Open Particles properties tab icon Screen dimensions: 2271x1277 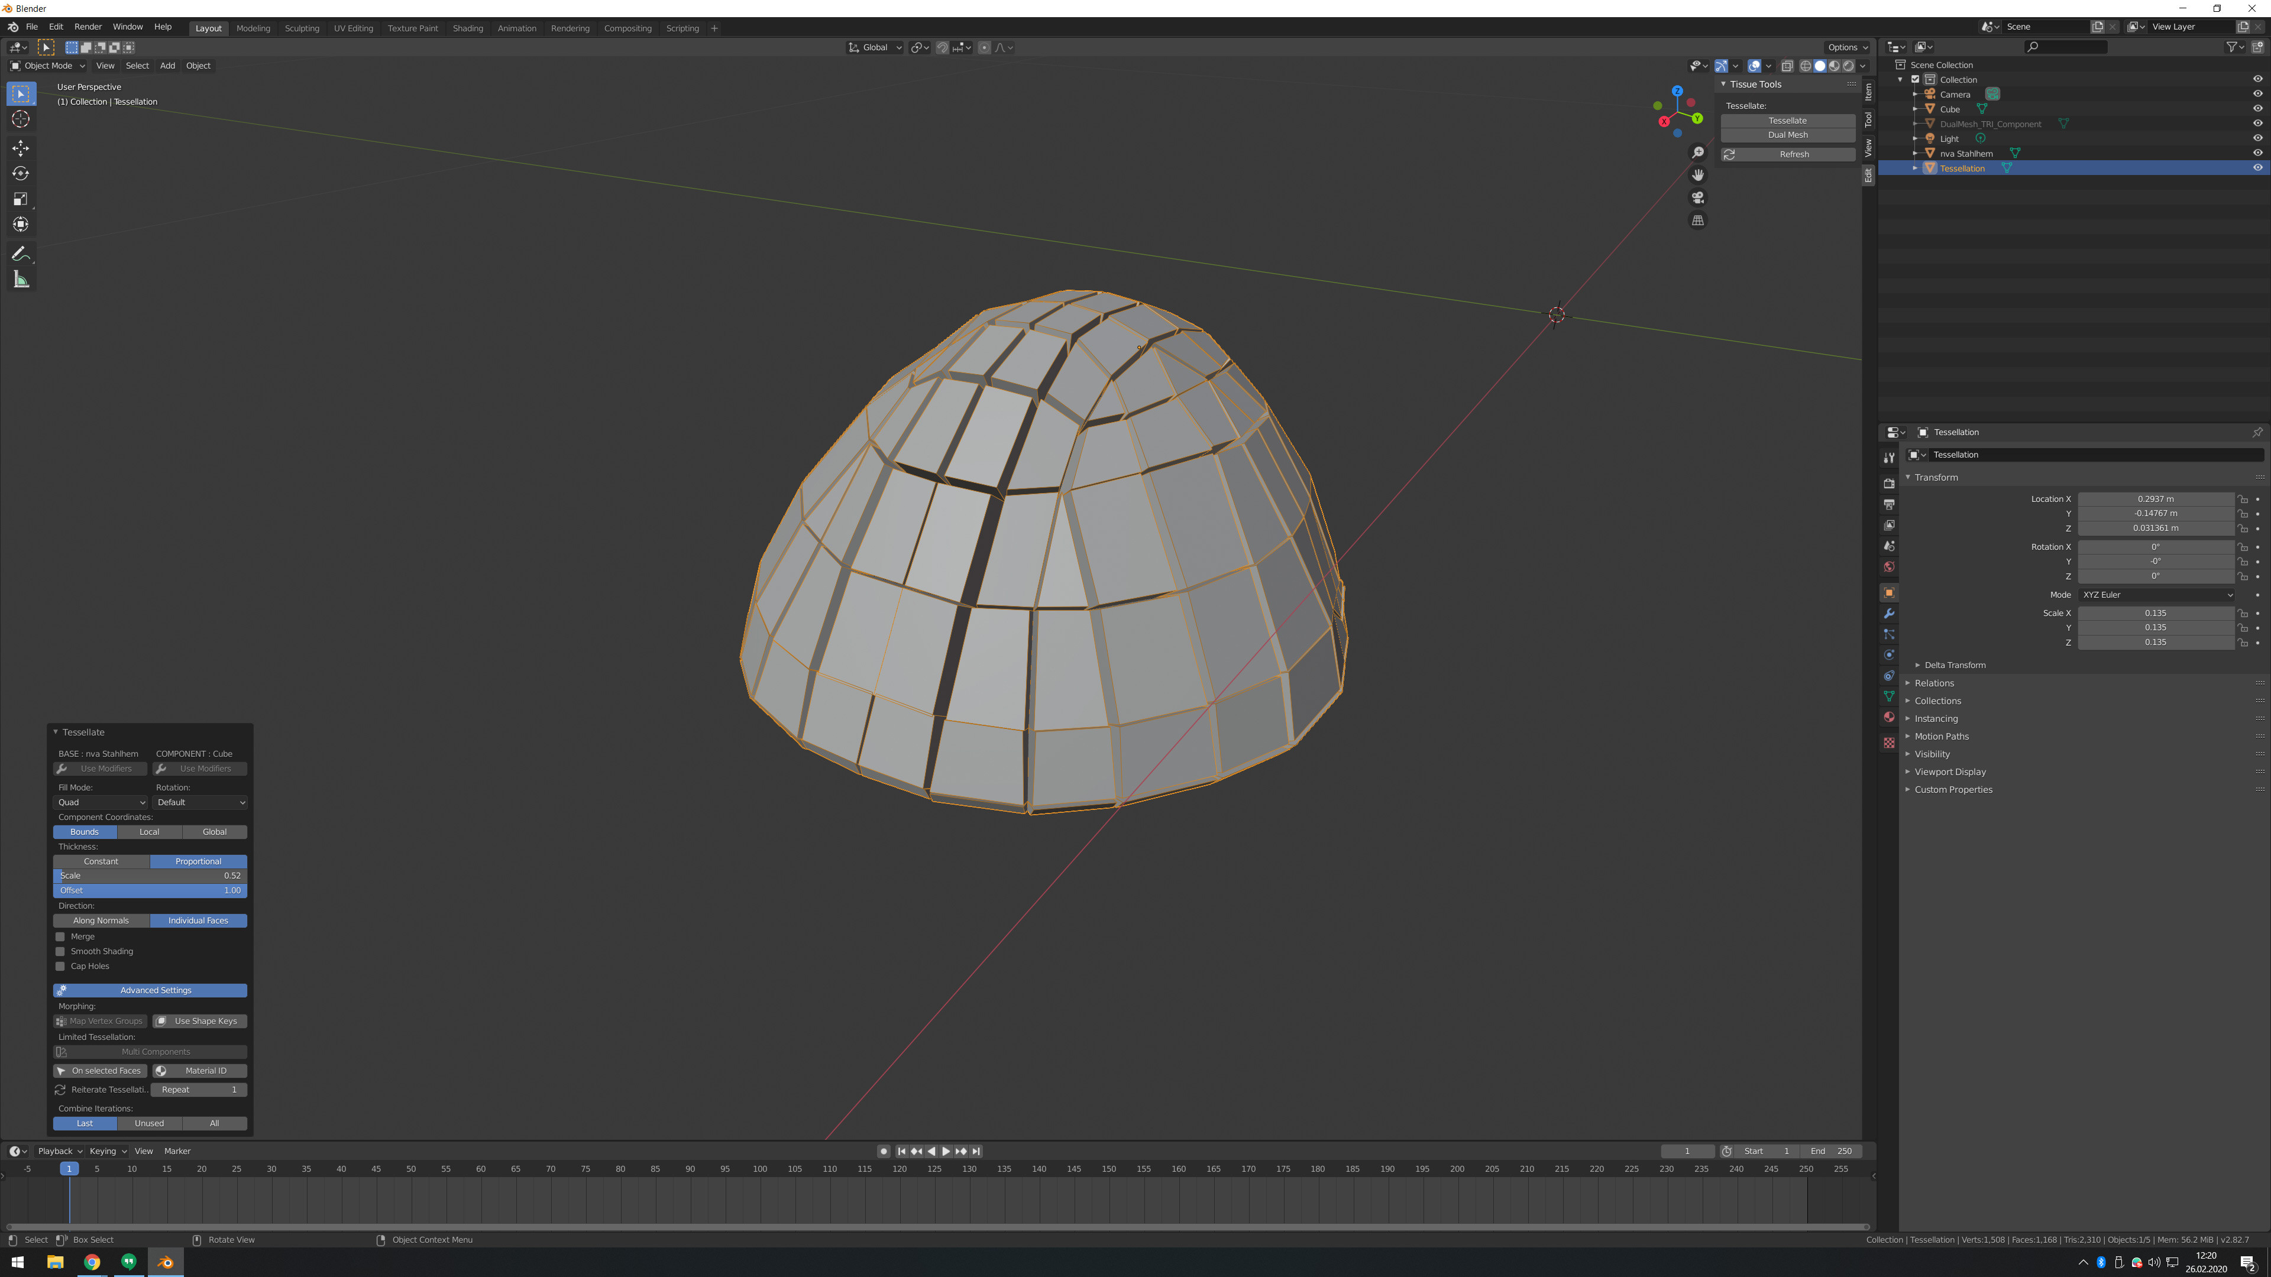click(1888, 634)
